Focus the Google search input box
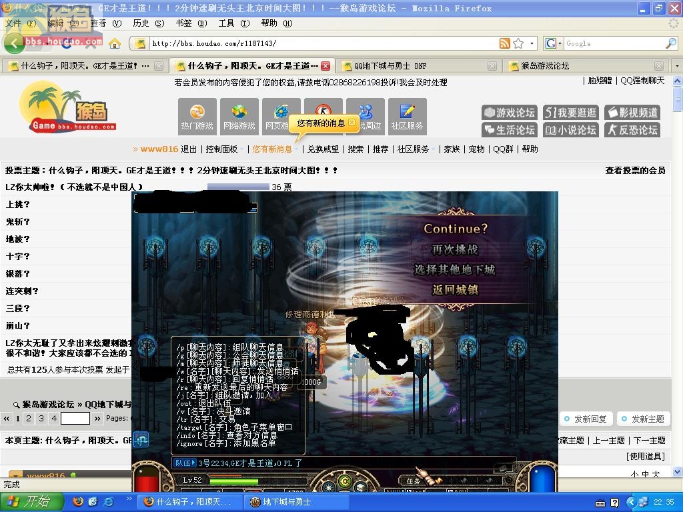The height and width of the screenshot is (512, 683). tap(614, 43)
